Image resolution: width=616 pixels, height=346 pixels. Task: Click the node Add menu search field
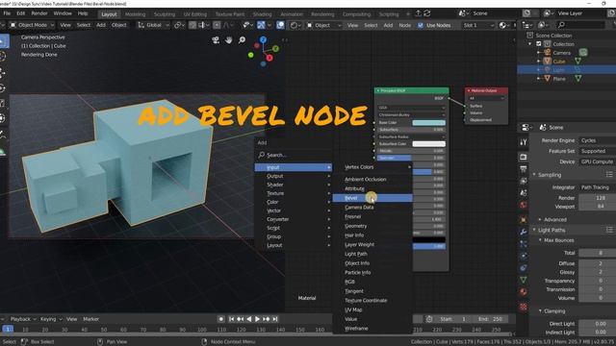[x=294, y=155]
